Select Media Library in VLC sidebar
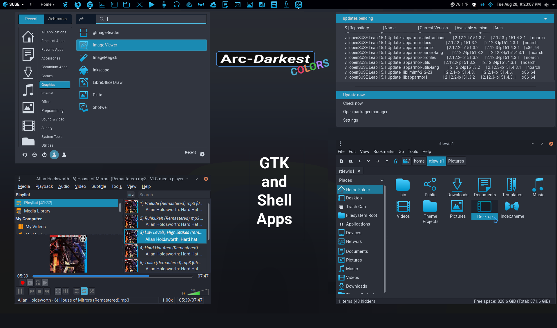Image resolution: width=557 pixels, height=328 pixels. 37,211
